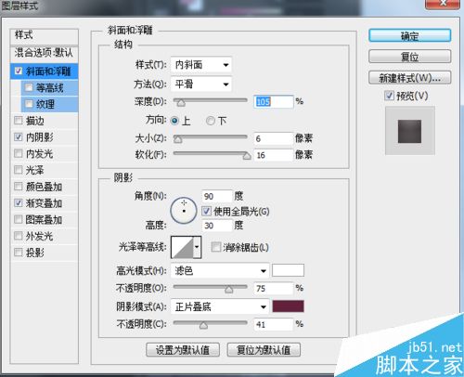This screenshot has height=377, width=464.
Task: Enable the 颜色叠加 checkbox
Action: coord(19,187)
